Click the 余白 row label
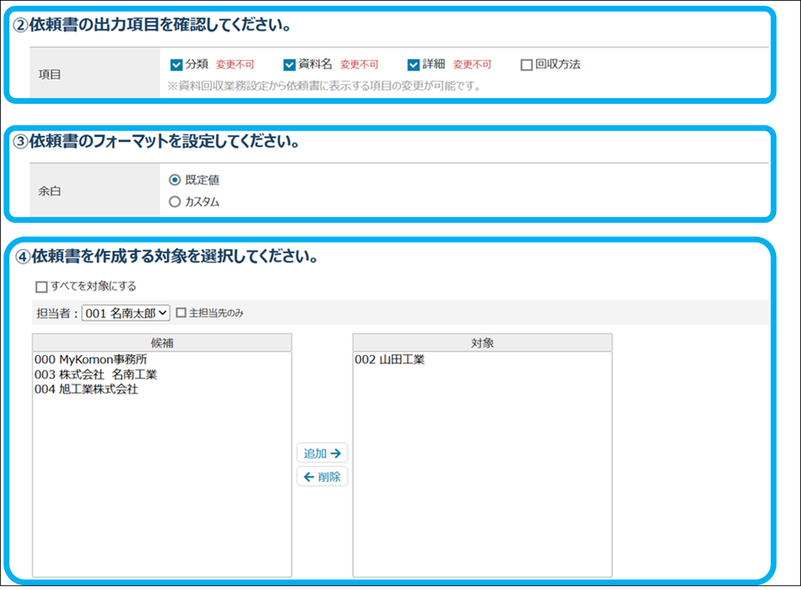Image resolution: width=801 pixels, height=590 pixels. pos(51,191)
